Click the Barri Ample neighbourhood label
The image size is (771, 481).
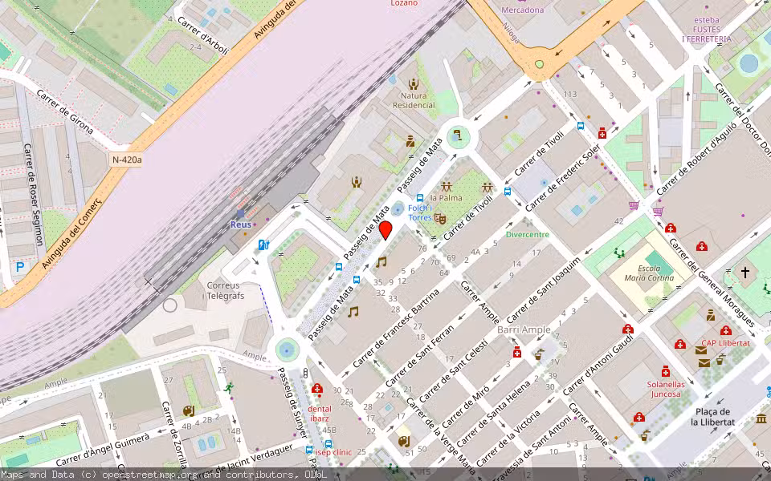[524, 329]
